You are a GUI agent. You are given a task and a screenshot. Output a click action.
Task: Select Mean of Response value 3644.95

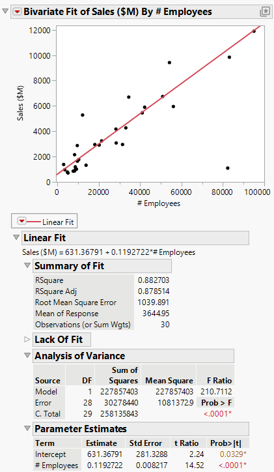click(x=156, y=314)
